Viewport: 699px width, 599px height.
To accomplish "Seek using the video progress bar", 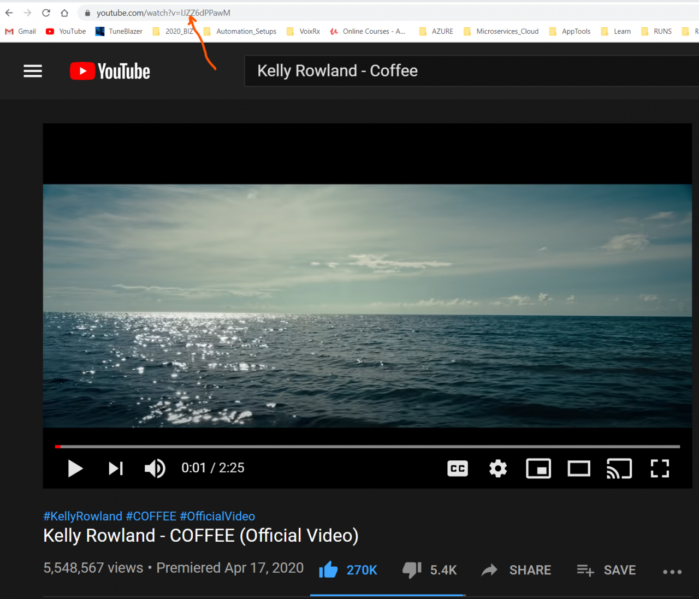I will pyautogui.click(x=368, y=447).
